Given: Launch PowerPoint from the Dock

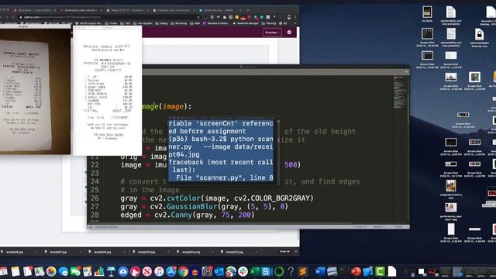Looking at the screenshot, I should pyautogui.click(x=356, y=271).
